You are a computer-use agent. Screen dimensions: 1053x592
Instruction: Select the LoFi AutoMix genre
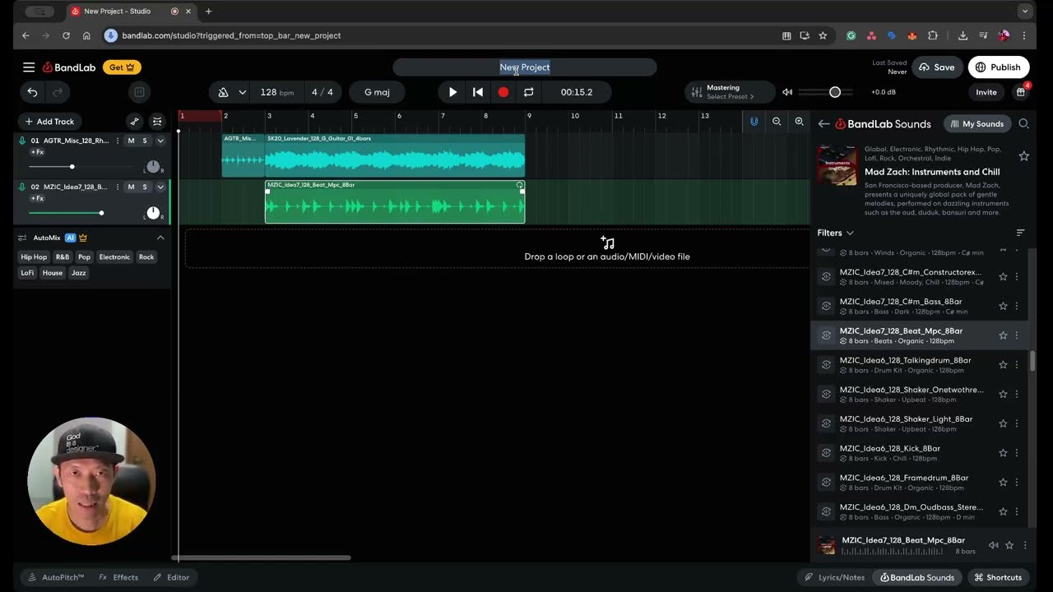(x=27, y=273)
